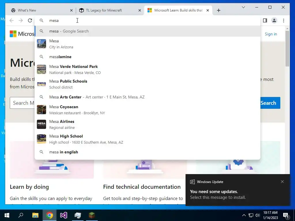Select the Microsoft Learn tab
295x221 pixels.
[x=178, y=10]
